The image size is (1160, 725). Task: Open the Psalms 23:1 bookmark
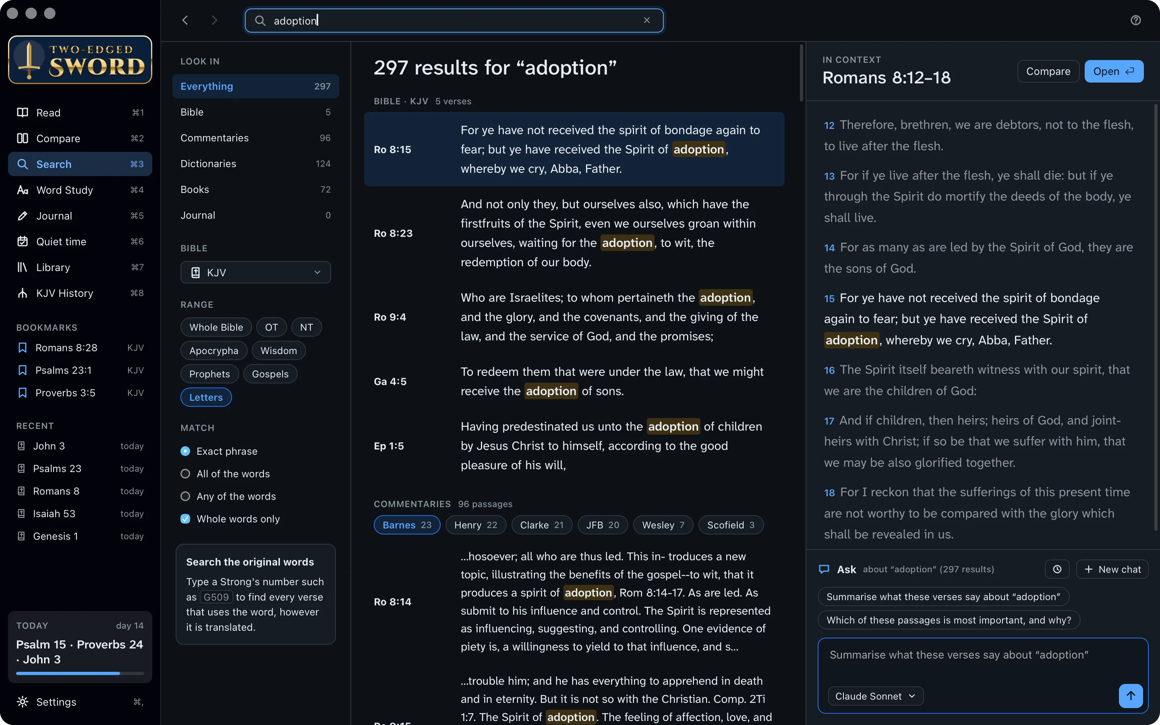[x=80, y=370]
